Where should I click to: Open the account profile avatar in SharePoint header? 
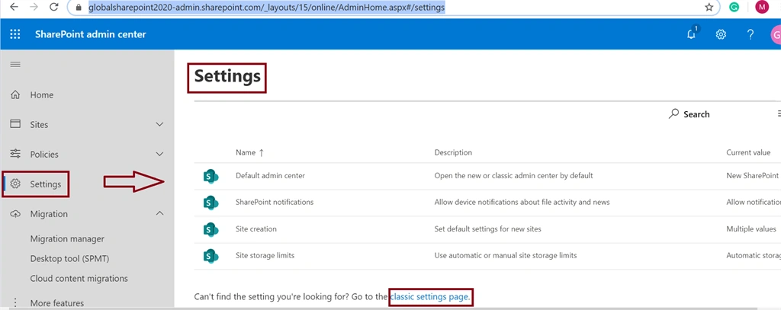[x=776, y=35]
